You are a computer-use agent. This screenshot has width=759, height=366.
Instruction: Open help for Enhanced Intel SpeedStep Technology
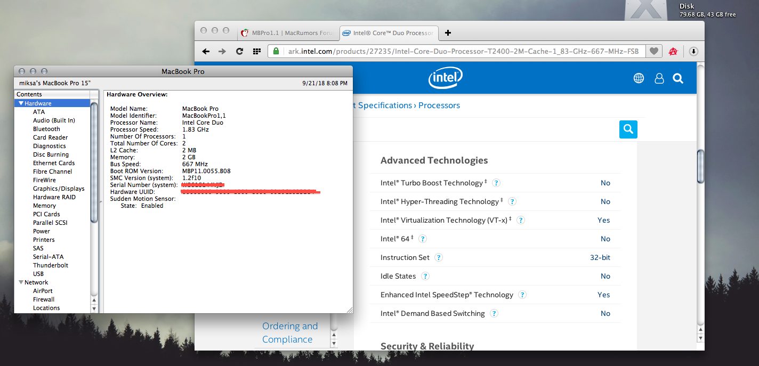point(522,295)
